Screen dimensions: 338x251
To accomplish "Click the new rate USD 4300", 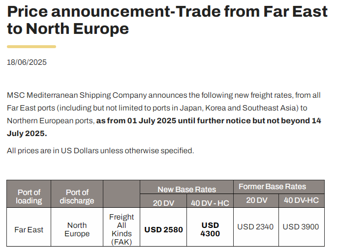I will [x=210, y=229].
